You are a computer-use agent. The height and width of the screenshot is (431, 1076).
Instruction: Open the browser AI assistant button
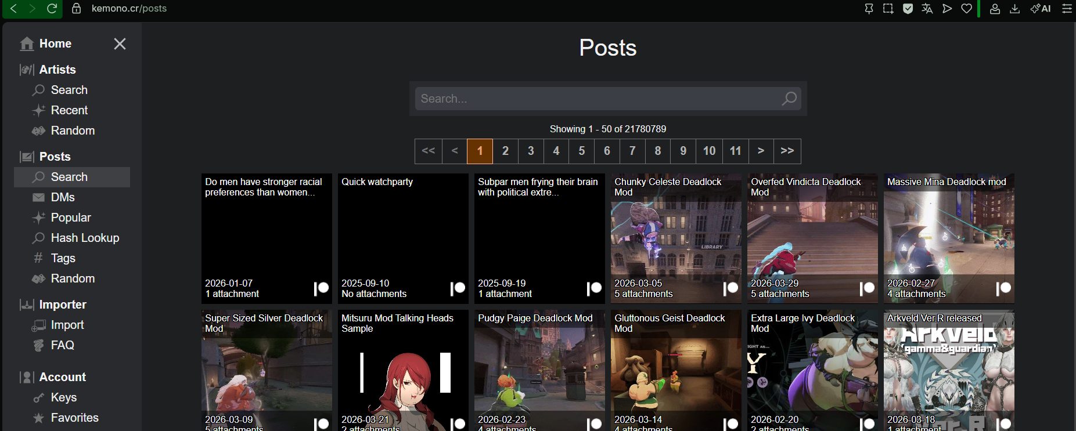pyautogui.click(x=1041, y=9)
